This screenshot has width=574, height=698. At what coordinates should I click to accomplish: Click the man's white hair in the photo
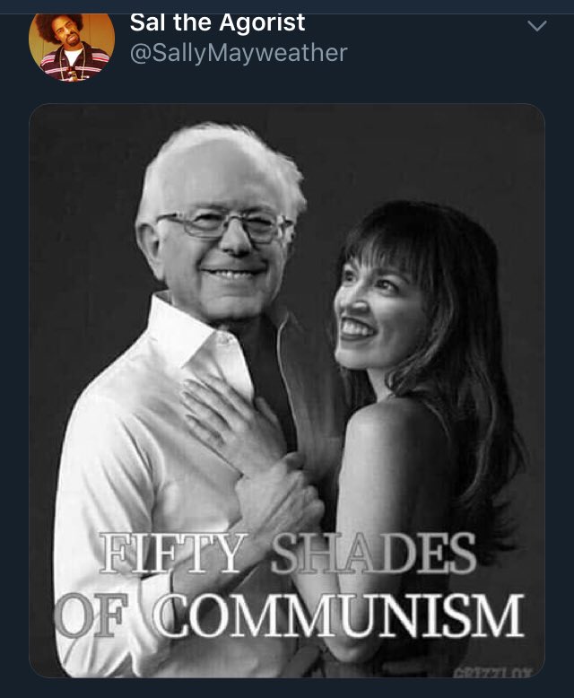click(222, 165)
